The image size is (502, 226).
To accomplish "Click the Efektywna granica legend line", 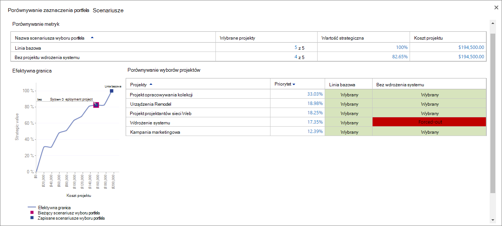I will click(32, 207).
